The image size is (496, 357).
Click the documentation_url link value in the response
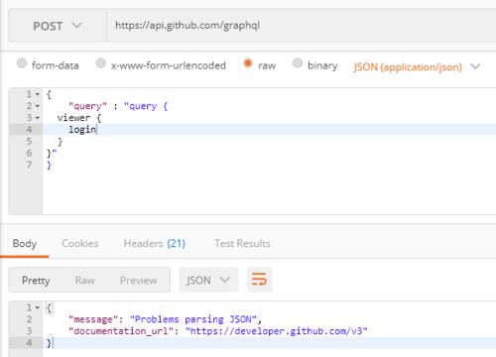tap(277, 331)
